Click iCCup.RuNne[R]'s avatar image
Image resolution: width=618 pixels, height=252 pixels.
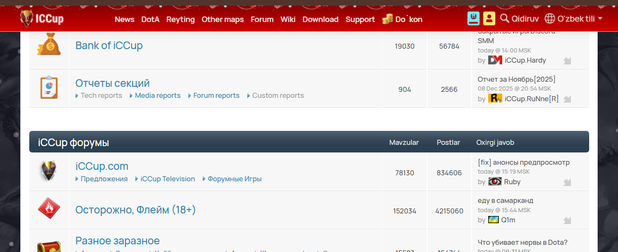click(495, 98)
